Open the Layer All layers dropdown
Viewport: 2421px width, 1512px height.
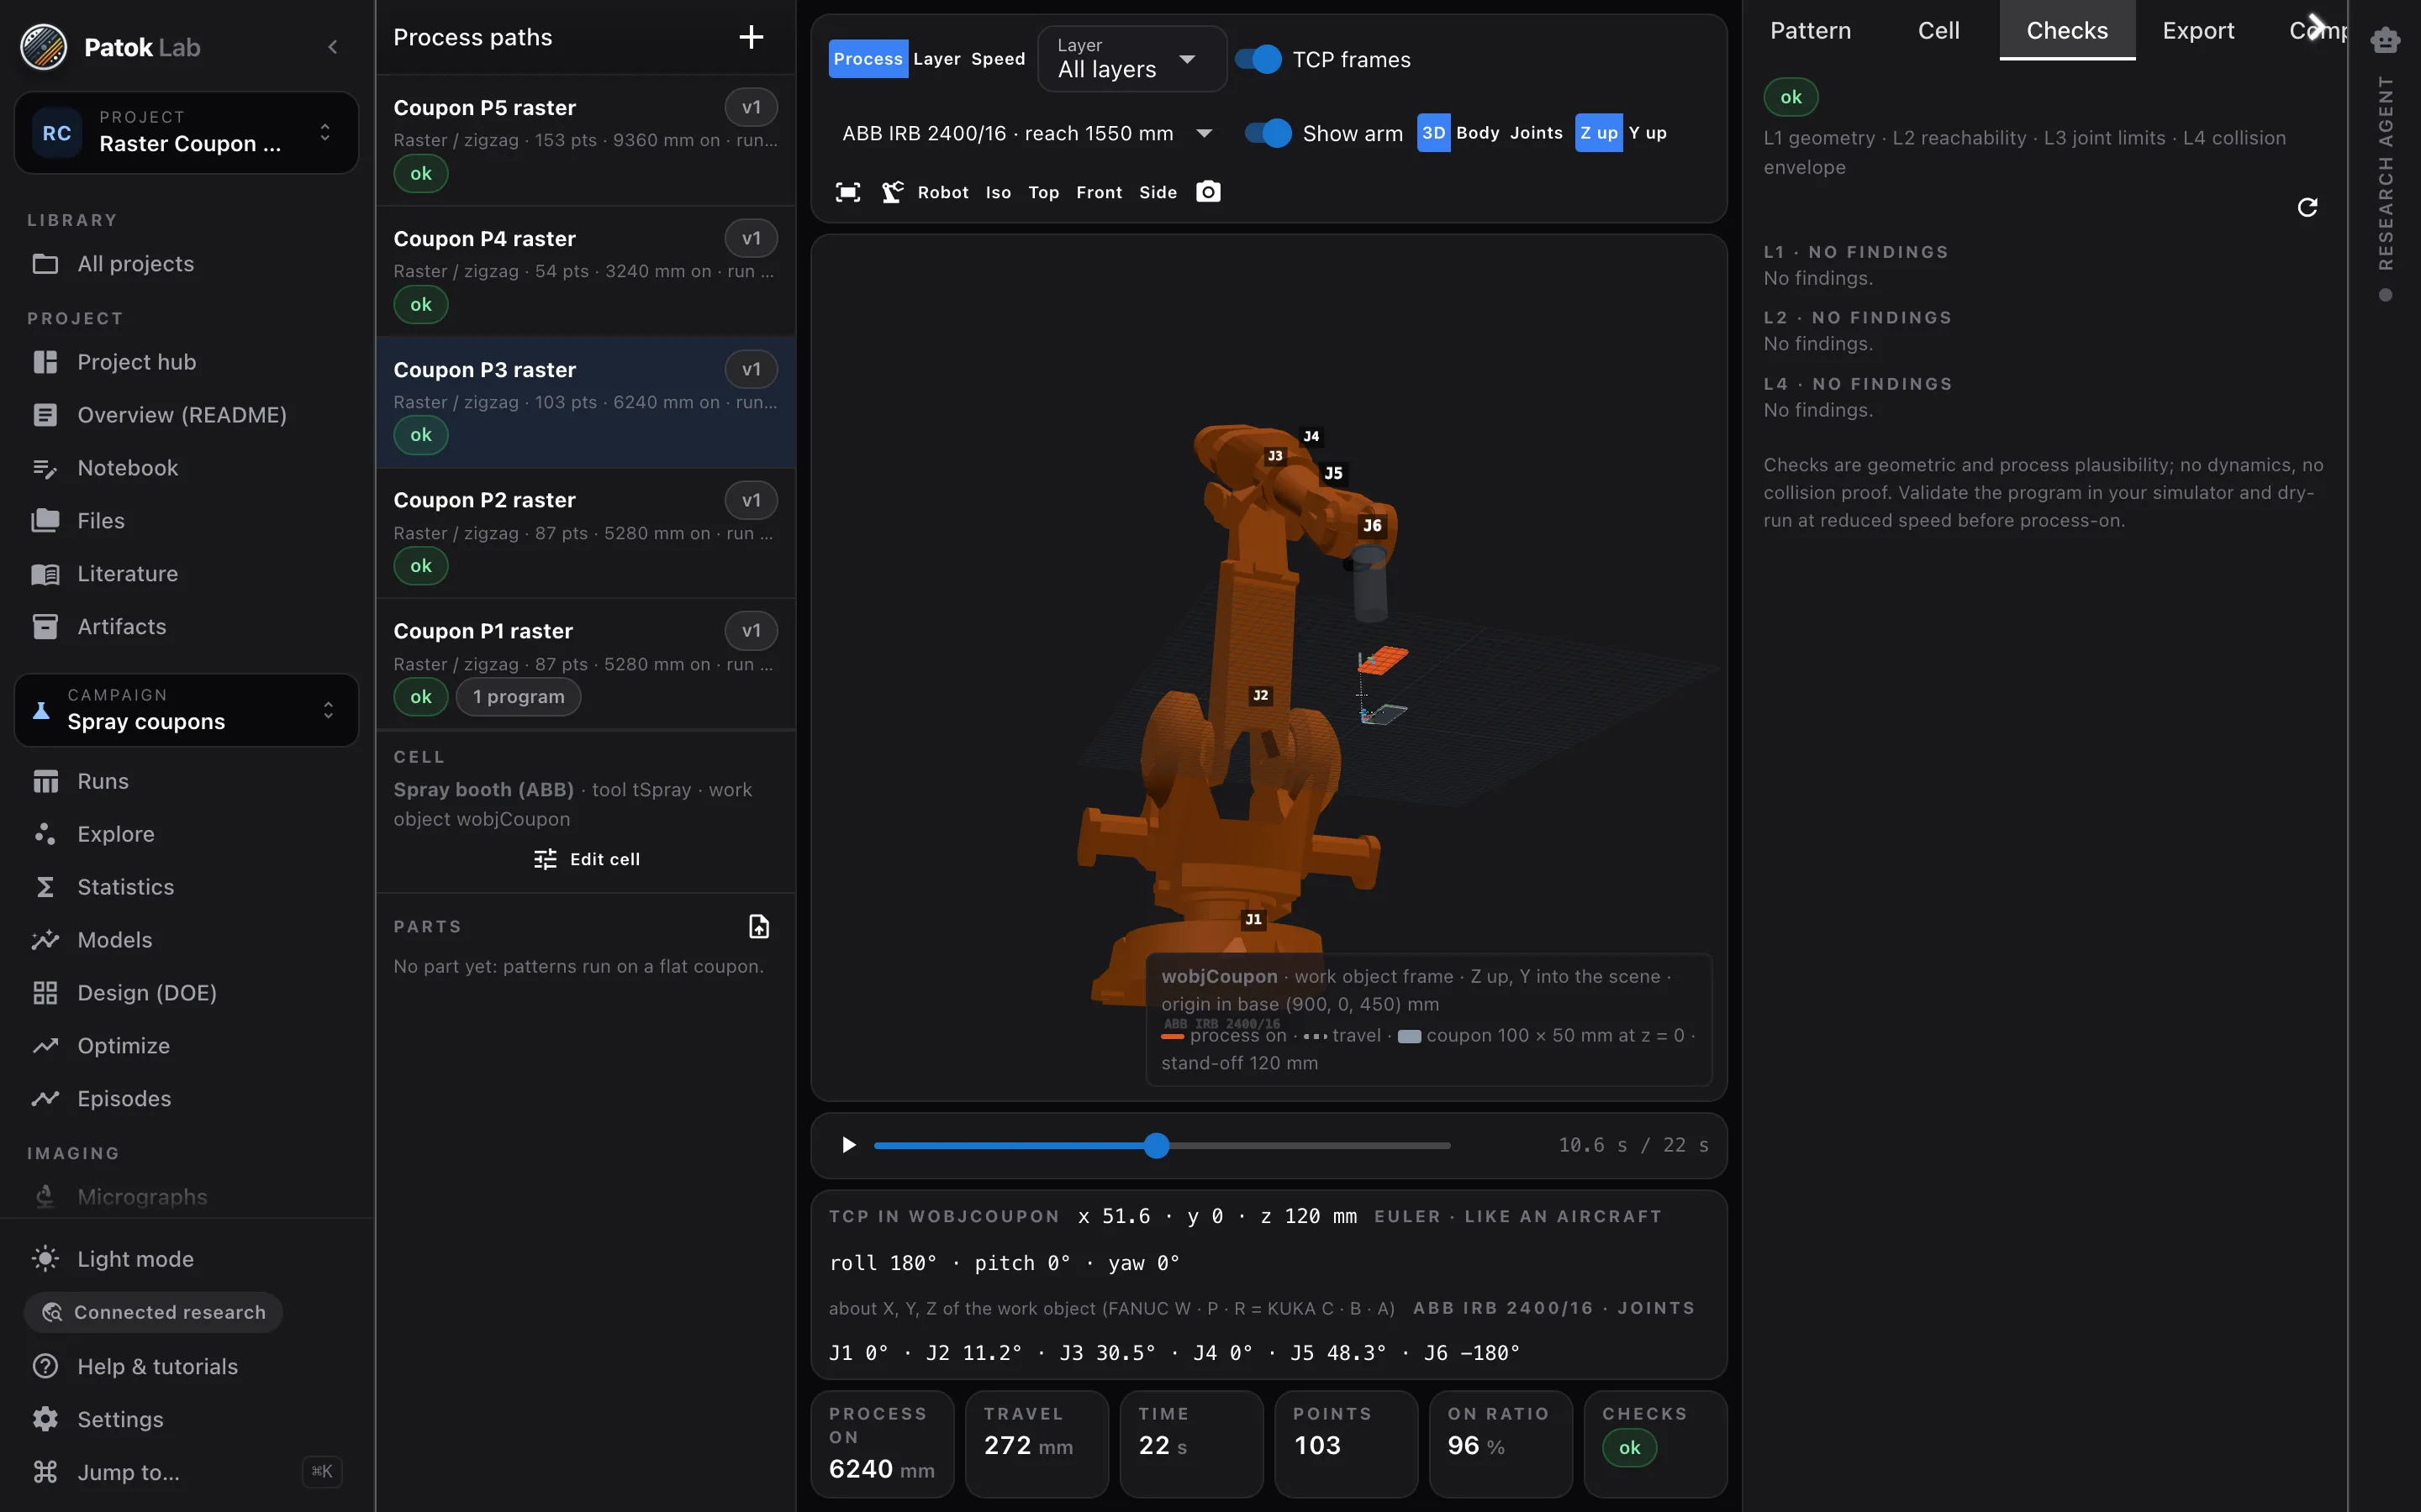click(1132, 59)
